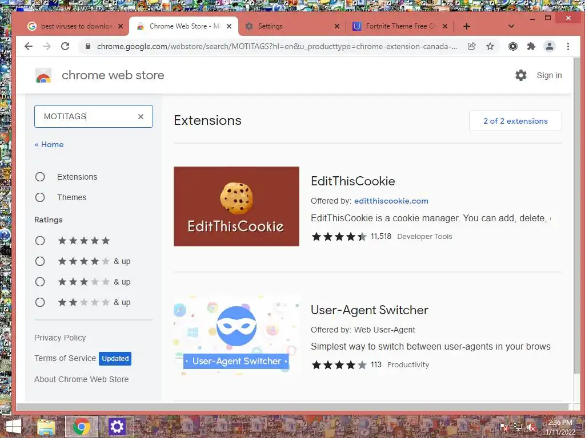Click the Action Center flag tray icon
The width and height of the screenshot is (585, 438).
[x=504, y=427]
